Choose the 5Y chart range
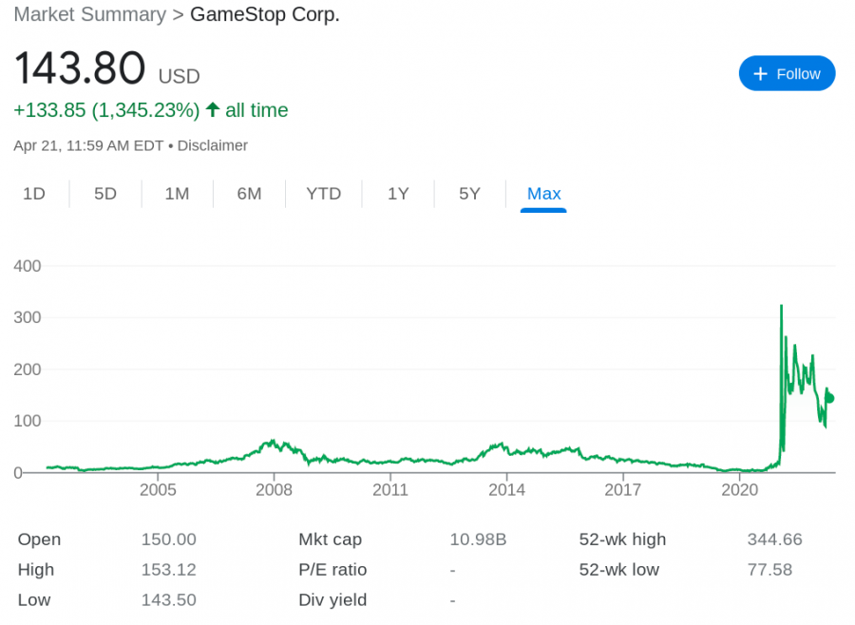This screenshot has width=855, height=625. coord(469,194)
